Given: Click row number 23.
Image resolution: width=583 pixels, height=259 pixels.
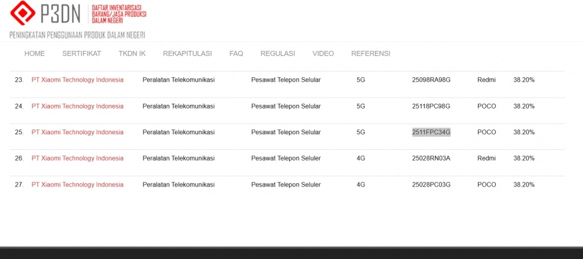Looking at the screenshot, I should coord(19,80).
